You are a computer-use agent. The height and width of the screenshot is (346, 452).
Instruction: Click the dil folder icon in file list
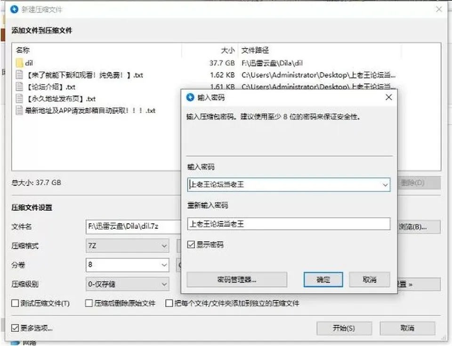[19, 63]
